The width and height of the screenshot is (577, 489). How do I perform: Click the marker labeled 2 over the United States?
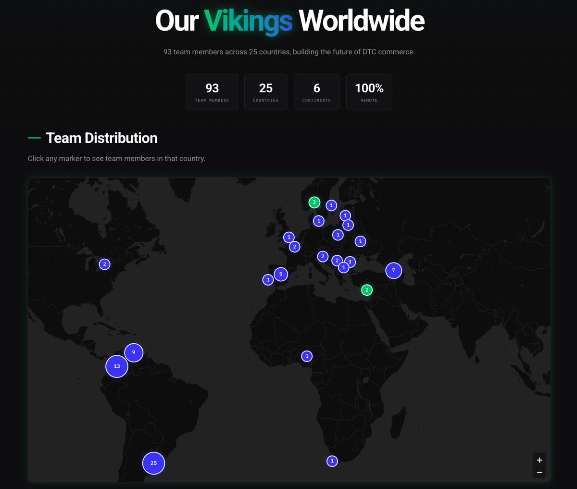pyautogui.click(x=104, y=264)
